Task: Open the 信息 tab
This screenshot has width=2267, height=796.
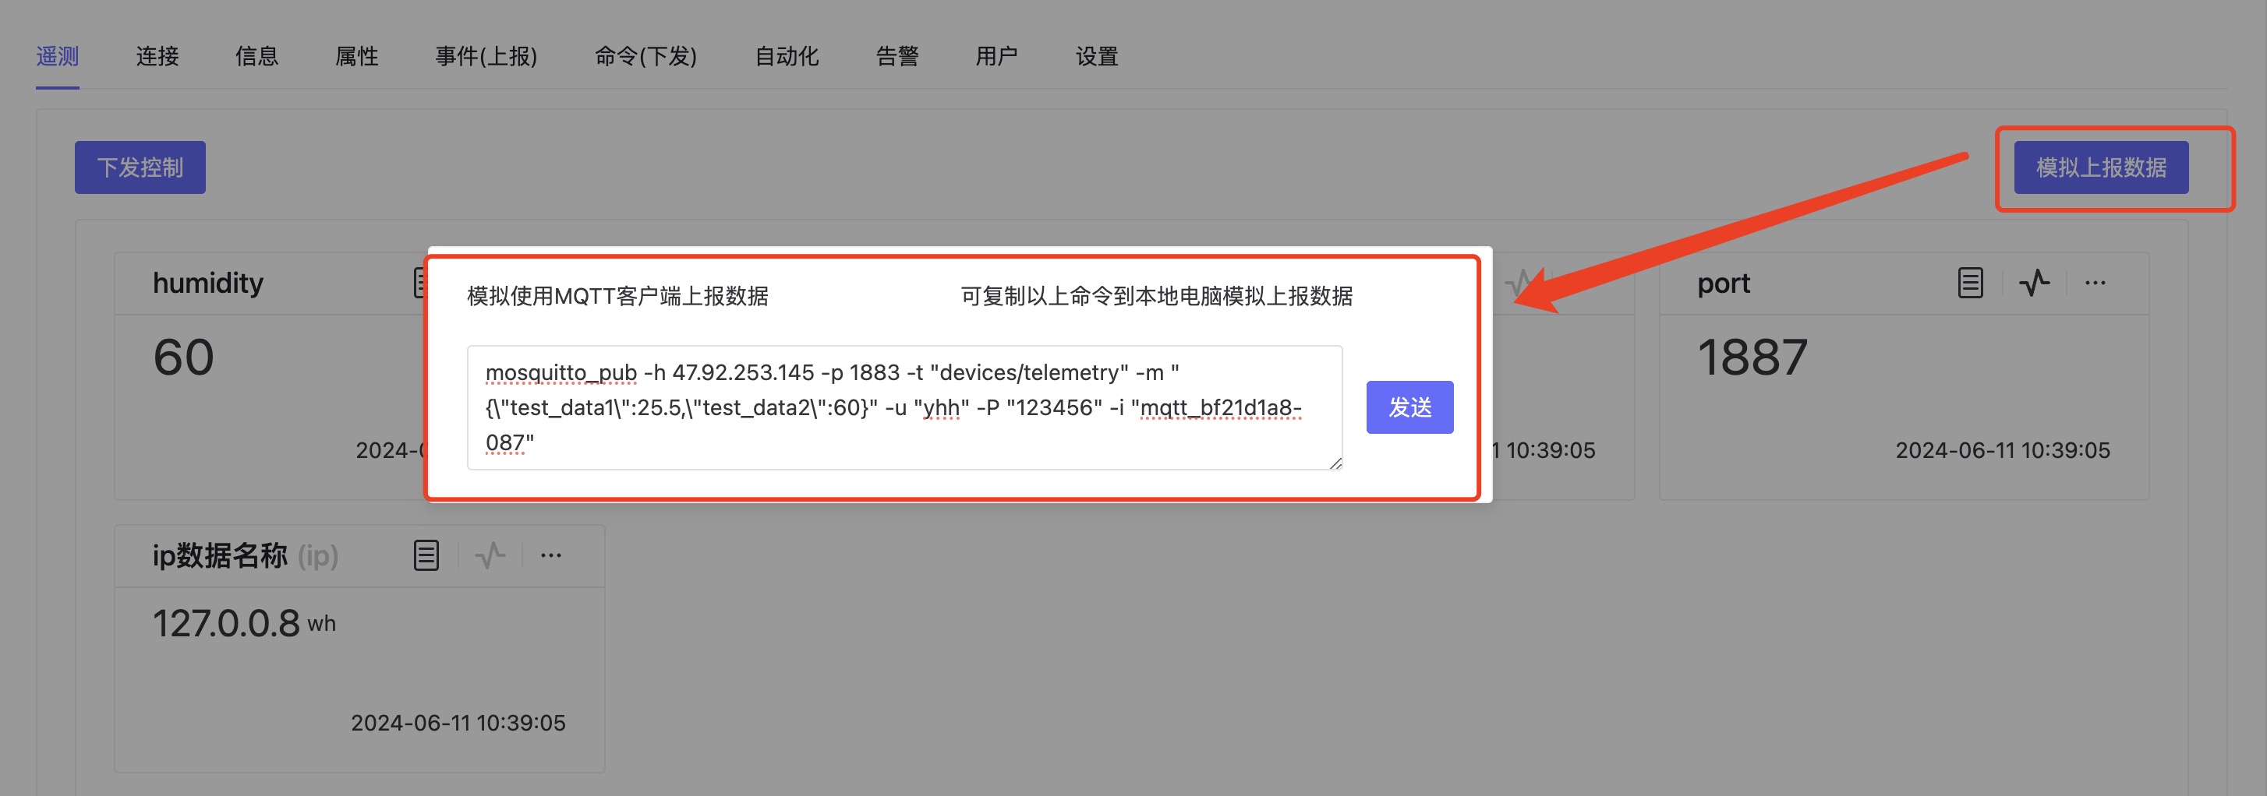Action: click(257, 57)
